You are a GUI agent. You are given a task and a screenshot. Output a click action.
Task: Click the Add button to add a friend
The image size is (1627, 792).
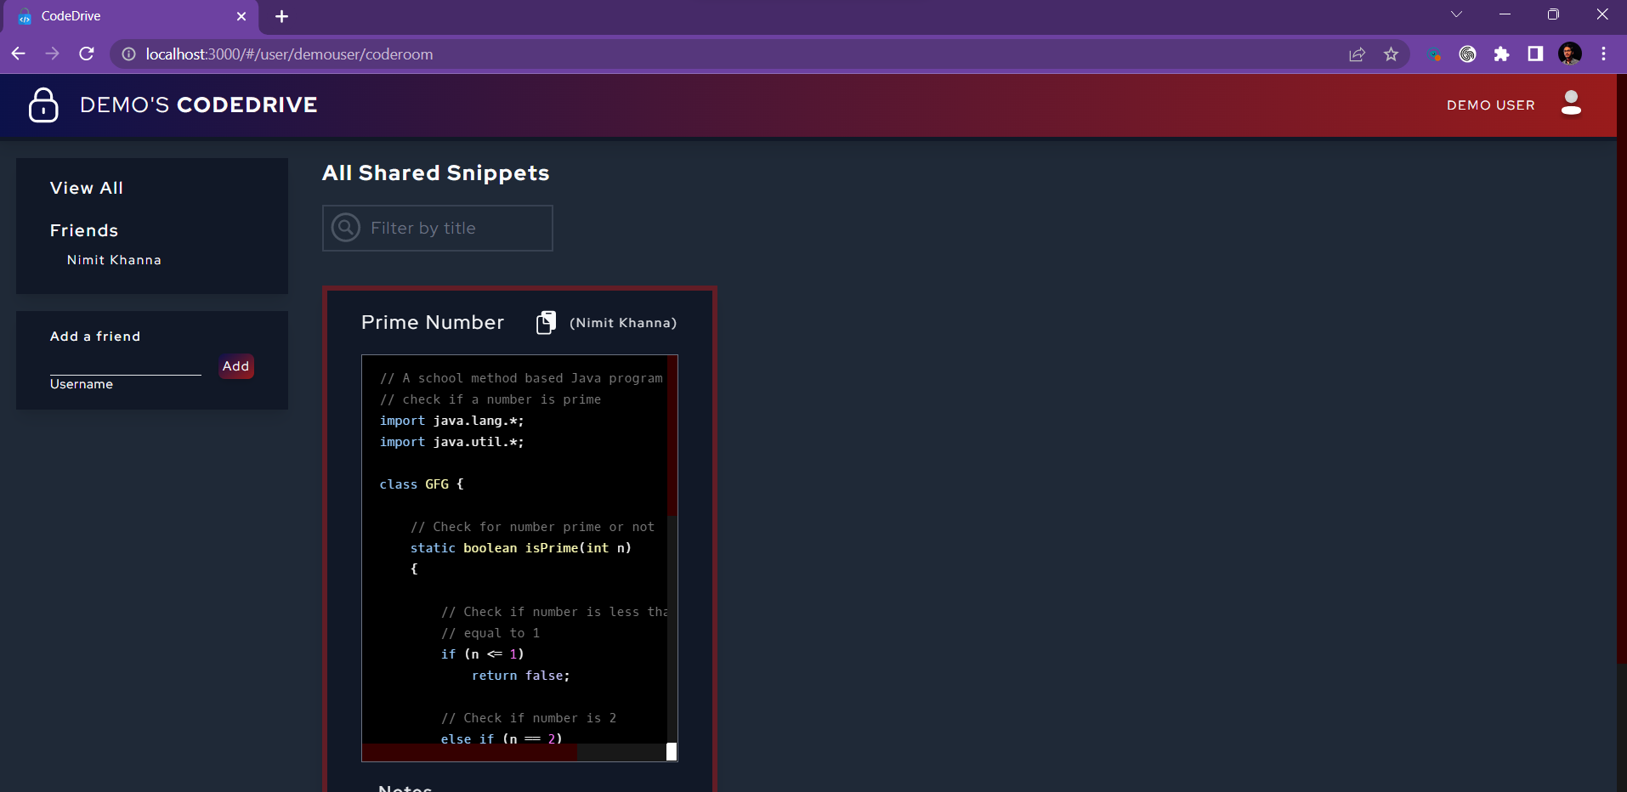235,365
